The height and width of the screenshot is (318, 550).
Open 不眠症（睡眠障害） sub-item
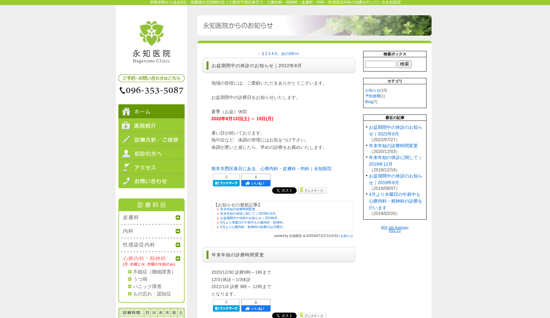tap(154, 272)
